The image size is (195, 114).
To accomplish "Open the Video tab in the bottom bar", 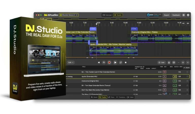I will 130,97.
